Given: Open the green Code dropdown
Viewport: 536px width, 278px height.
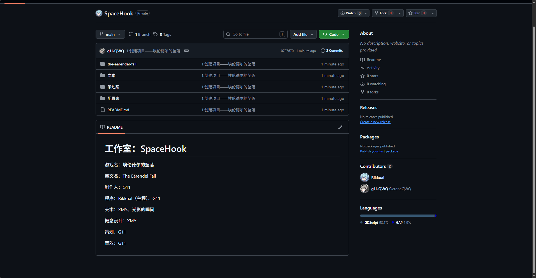Looking at the screenshot, I should (334, 34).
